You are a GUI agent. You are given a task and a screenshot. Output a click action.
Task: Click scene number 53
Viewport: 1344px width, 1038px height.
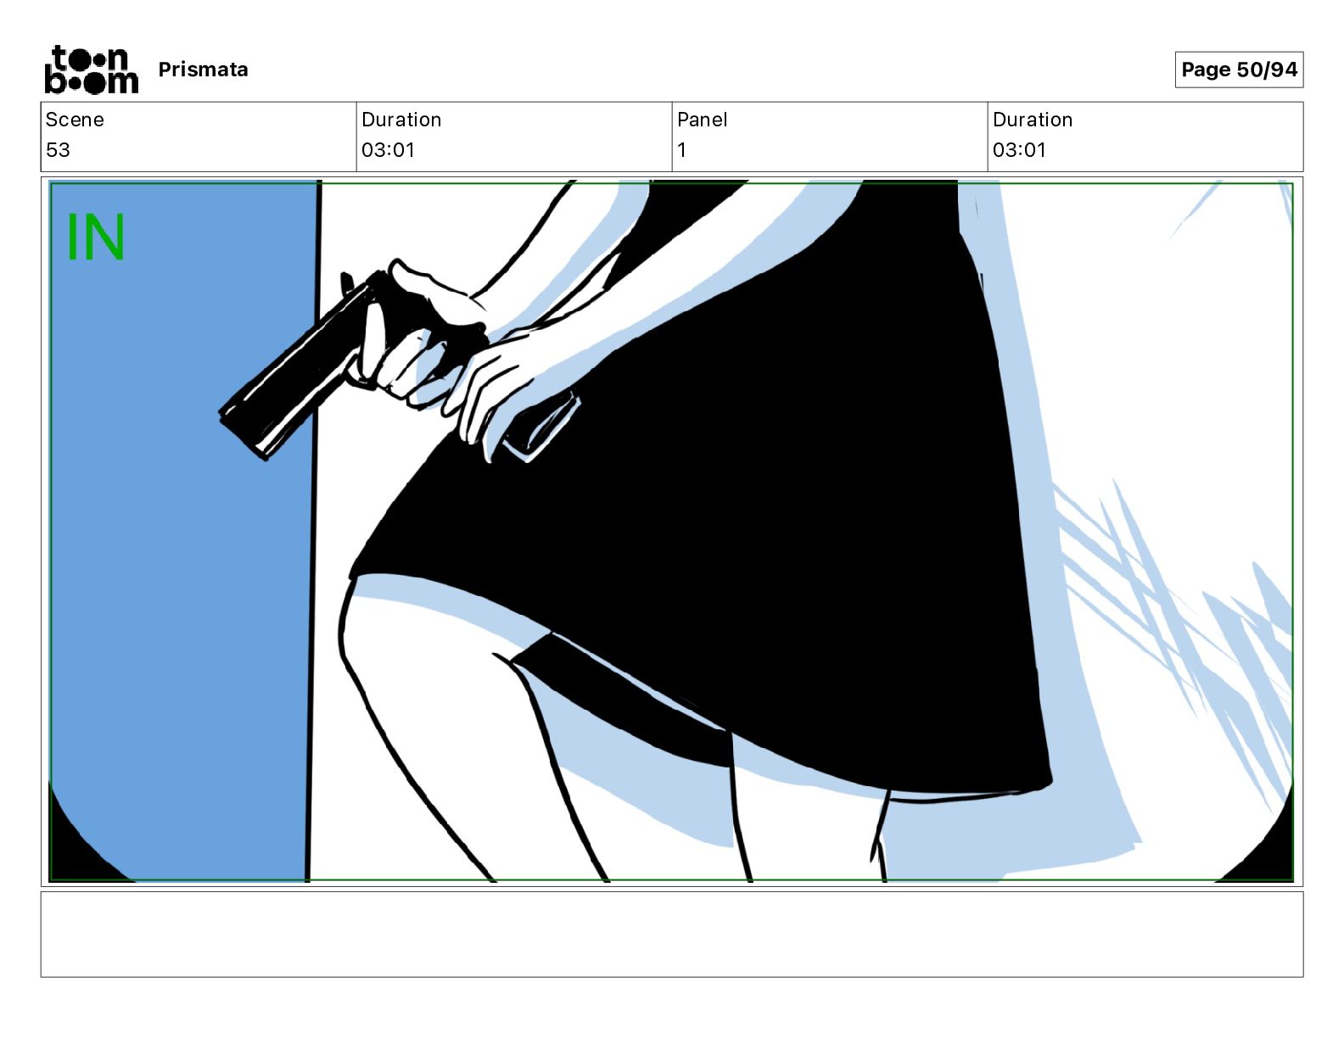58,150
